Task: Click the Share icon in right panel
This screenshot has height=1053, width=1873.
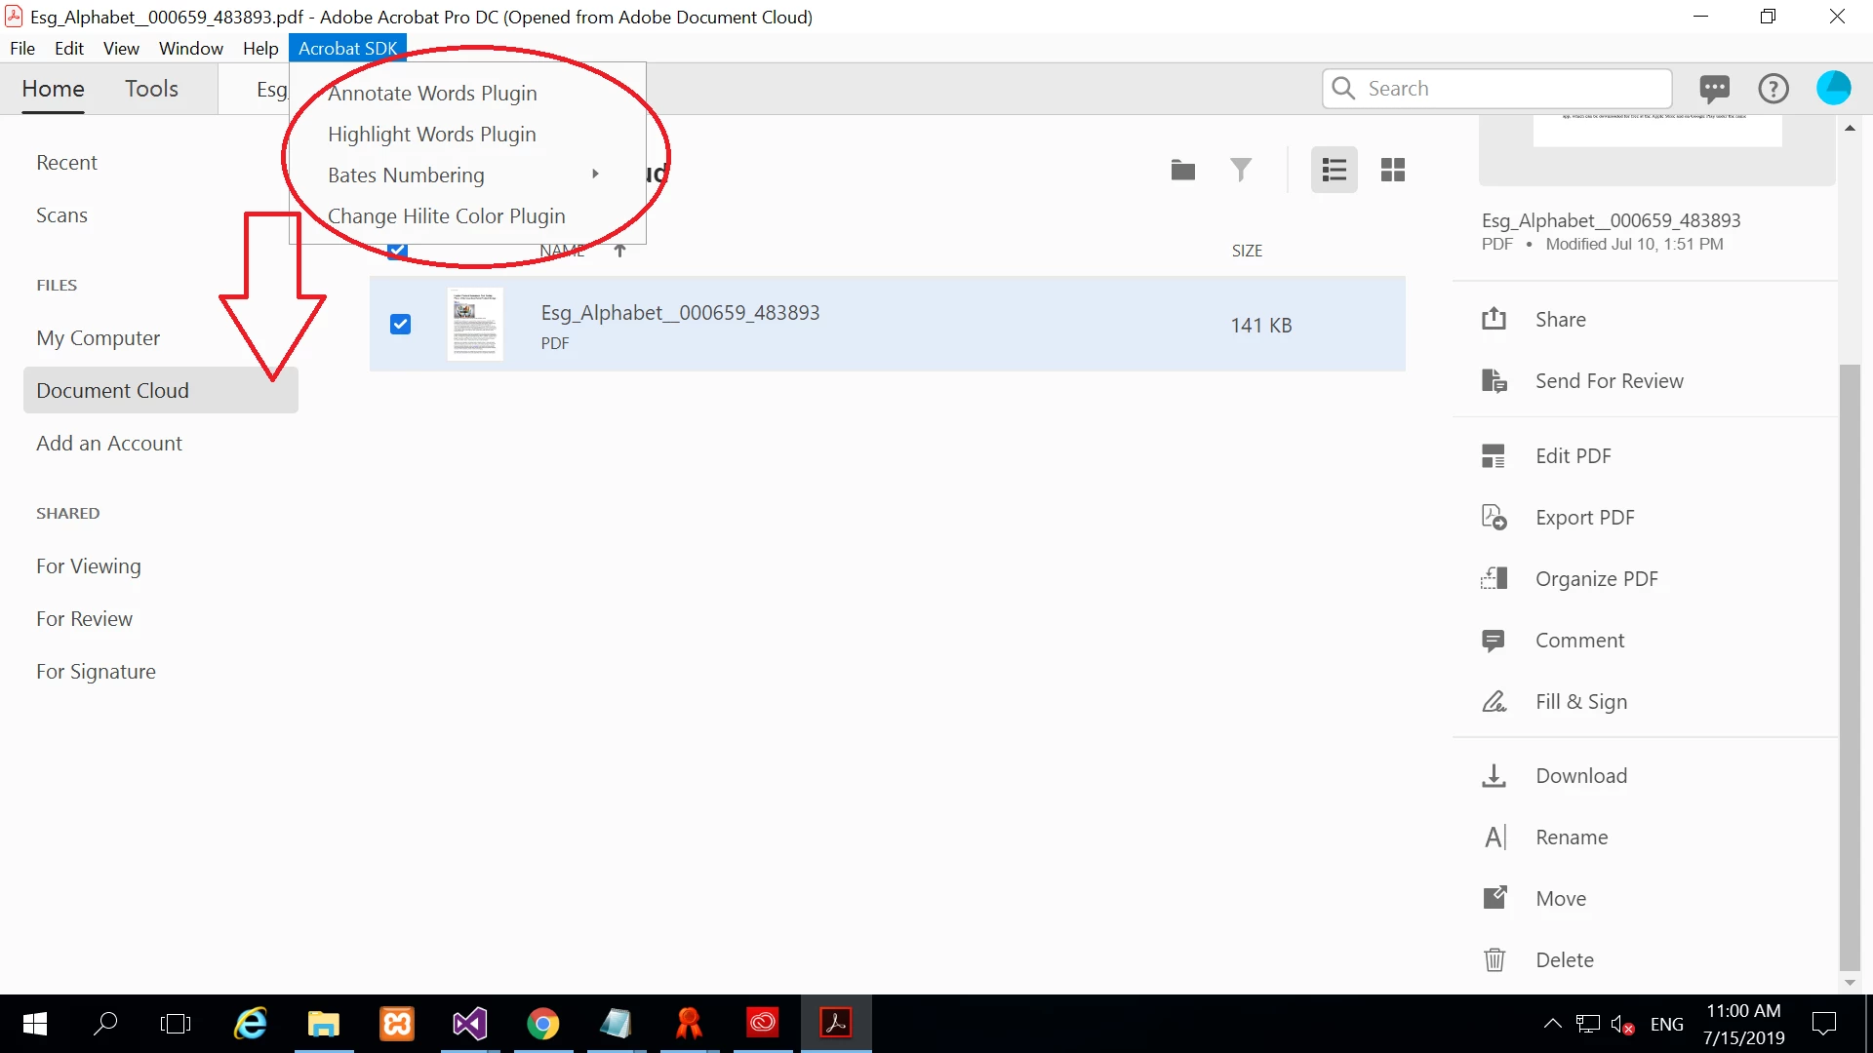Action: click(x=1494, y=320)
